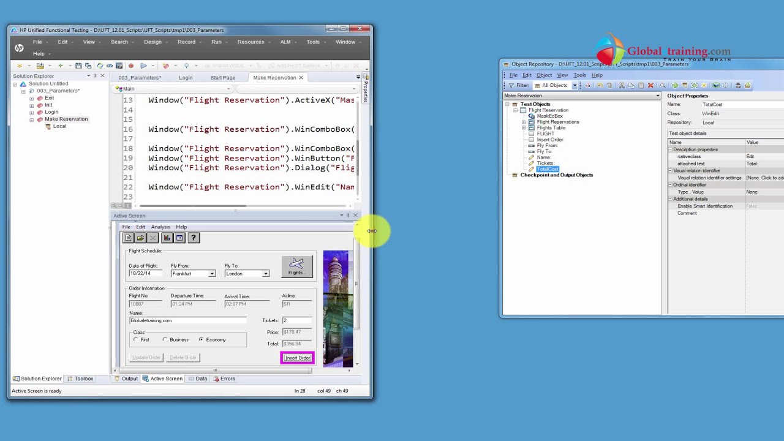
Task: Click the green Add plus icon in UFT toolbar
Action: 60,66
